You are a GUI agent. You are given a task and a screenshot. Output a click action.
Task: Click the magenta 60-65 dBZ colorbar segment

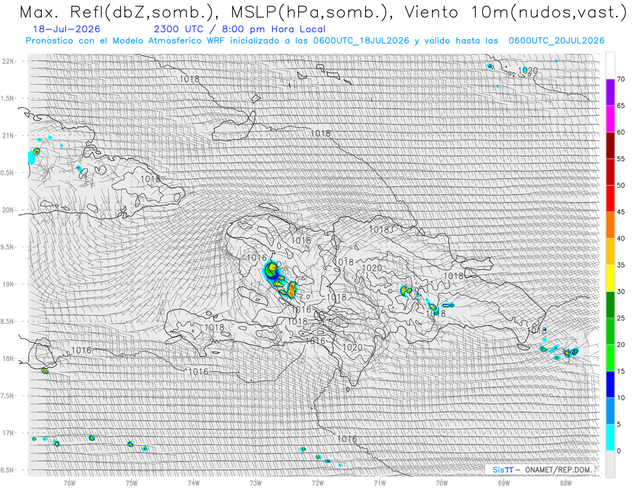tap(610, 118)
